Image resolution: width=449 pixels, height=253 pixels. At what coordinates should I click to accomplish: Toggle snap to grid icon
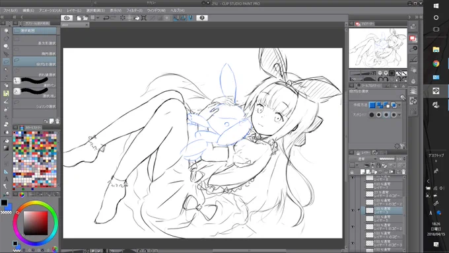click(190, 18)
